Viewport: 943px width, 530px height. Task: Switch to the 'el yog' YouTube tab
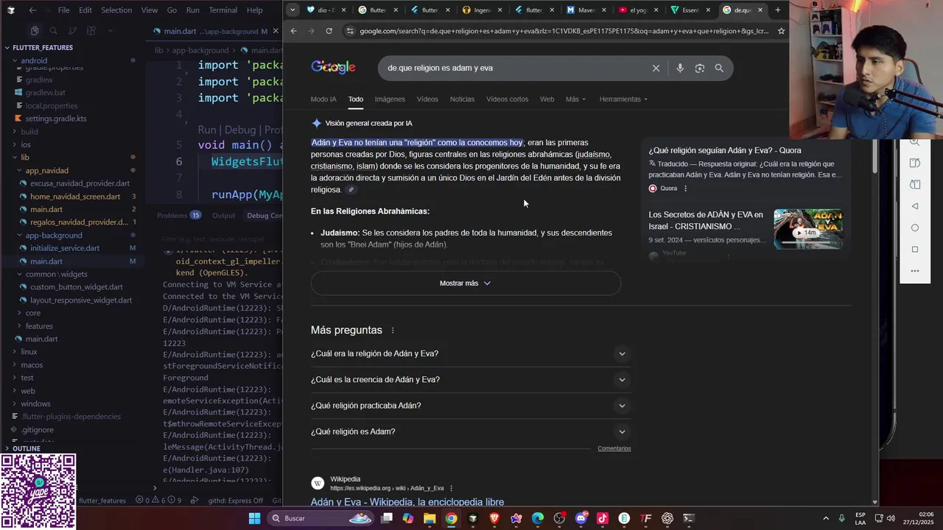click(x=638, y=10)
